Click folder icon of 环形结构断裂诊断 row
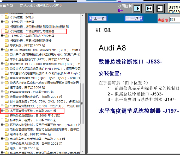This screenshot has height=155, width=180. (x=7, y=125)
